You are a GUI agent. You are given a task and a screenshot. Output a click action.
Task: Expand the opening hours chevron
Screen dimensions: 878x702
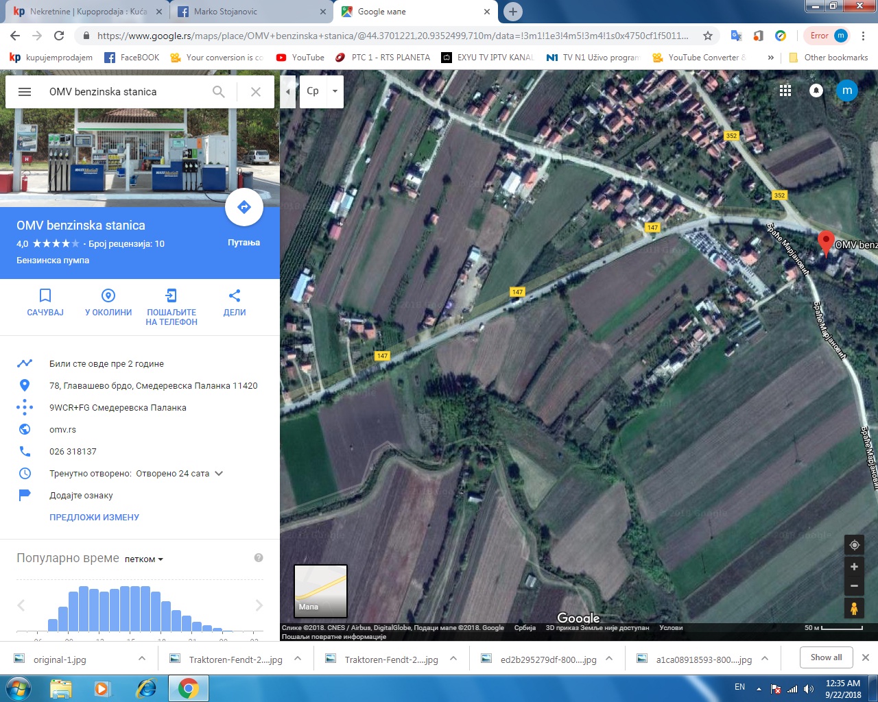coord(219,474)
